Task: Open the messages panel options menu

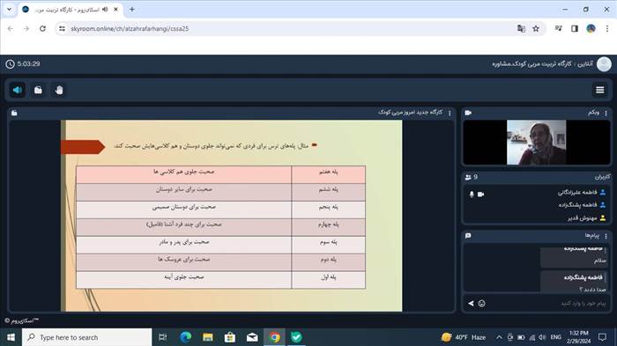Action: (x=606, y=236)
